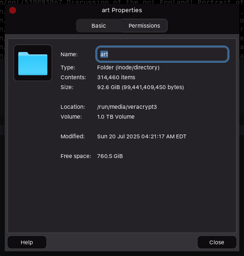This screenshot has width=244, height=256.
Task: Click the art Properties window title
Action: tap(122, 10)
